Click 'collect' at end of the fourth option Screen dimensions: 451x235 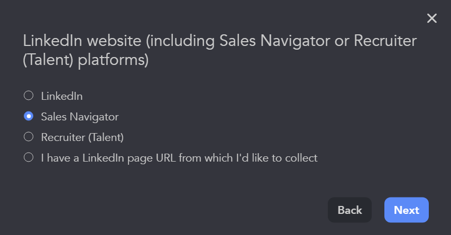click(302, 158)
